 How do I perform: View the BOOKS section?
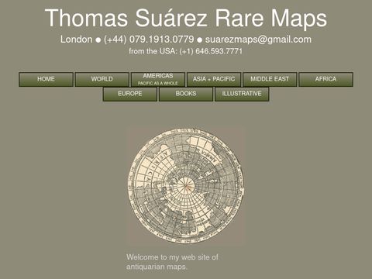(186, 94)
